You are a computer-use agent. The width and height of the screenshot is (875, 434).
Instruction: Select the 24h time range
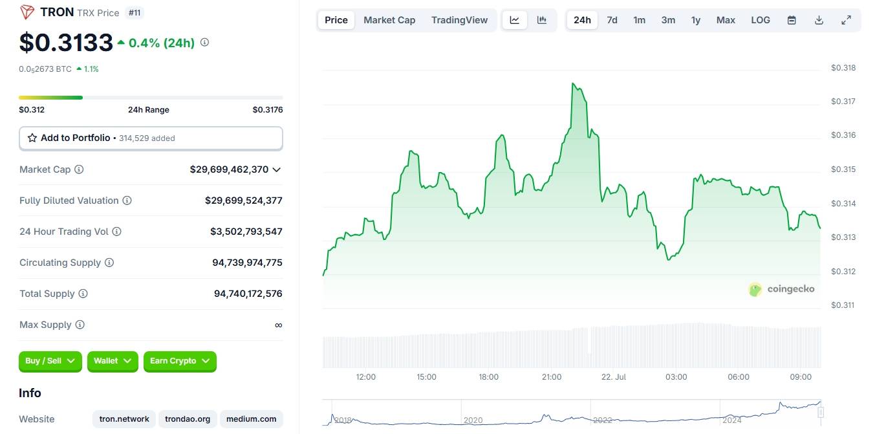(x=582, y=20)
